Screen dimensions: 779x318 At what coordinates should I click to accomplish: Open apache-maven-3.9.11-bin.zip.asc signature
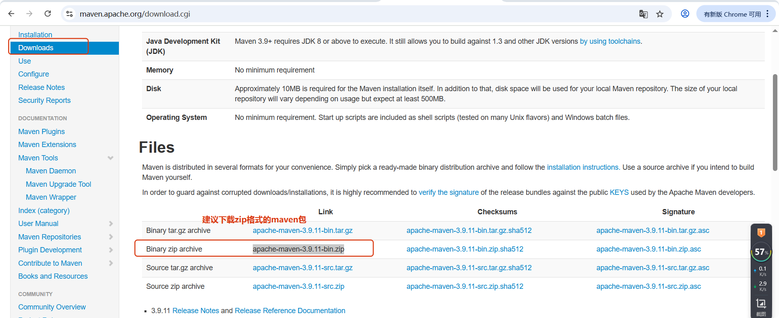click(649, 249)
